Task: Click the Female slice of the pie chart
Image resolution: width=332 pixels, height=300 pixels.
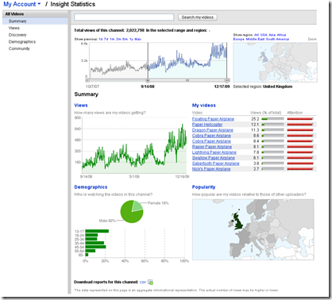Action: tap(137, 206)
